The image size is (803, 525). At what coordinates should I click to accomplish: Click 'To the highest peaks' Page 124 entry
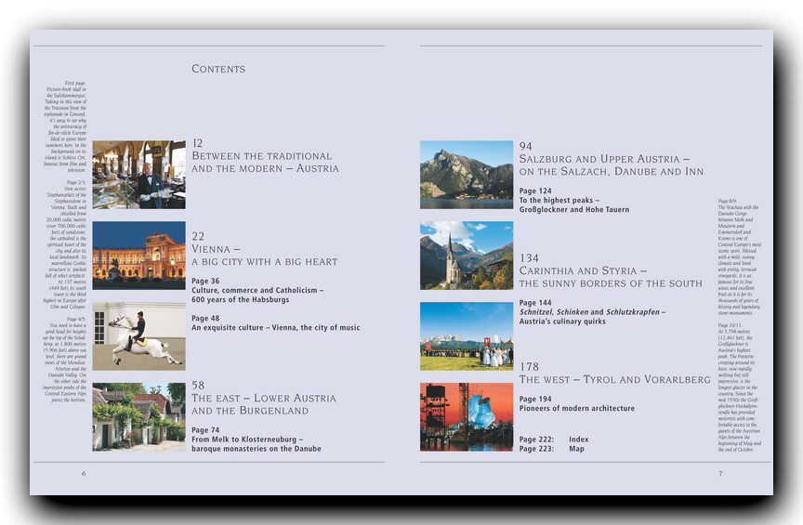573,205
